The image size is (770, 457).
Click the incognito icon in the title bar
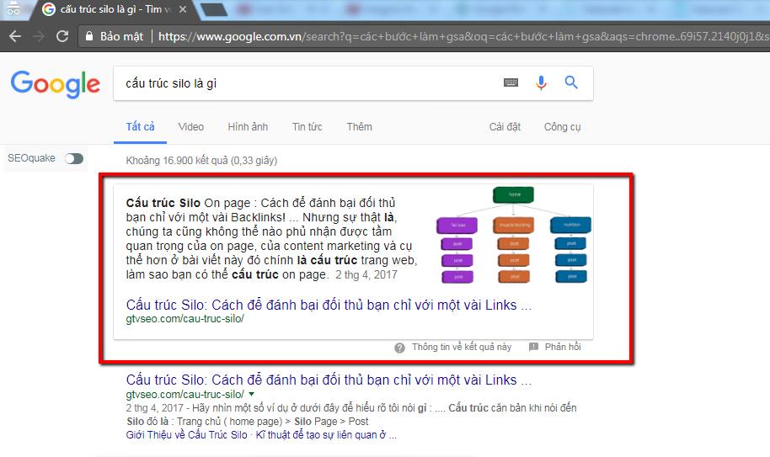coord(13,8)
